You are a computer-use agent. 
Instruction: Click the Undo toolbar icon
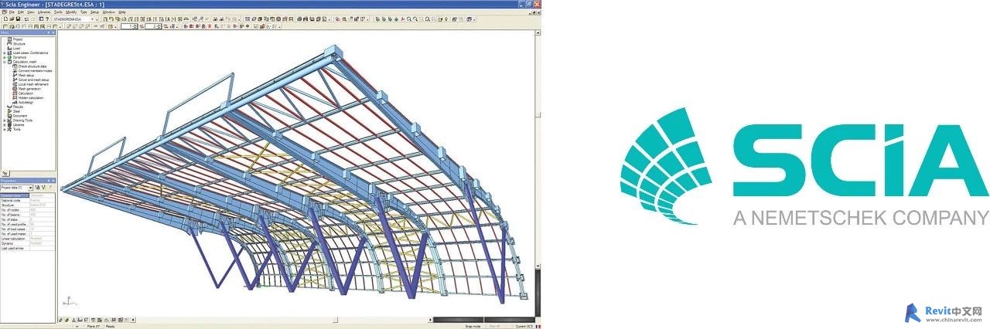pyautogui.click(x=26, y=19)
